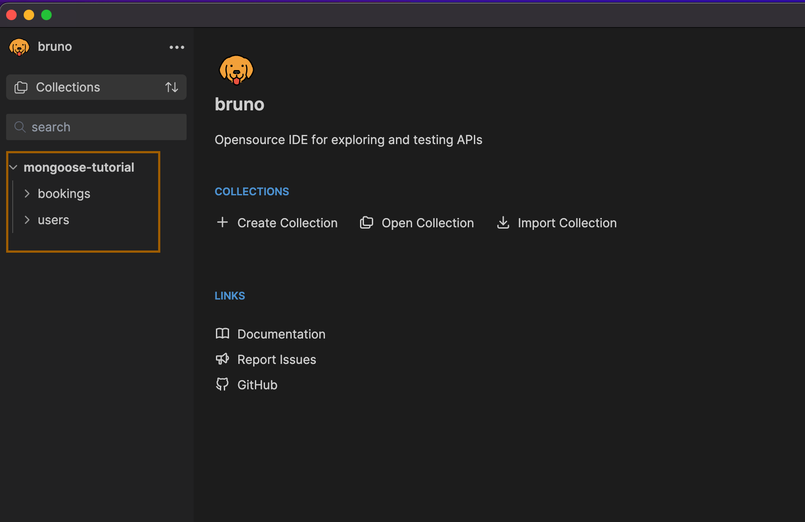Click the Report Issues megaphone icon

tap(222, 359)
